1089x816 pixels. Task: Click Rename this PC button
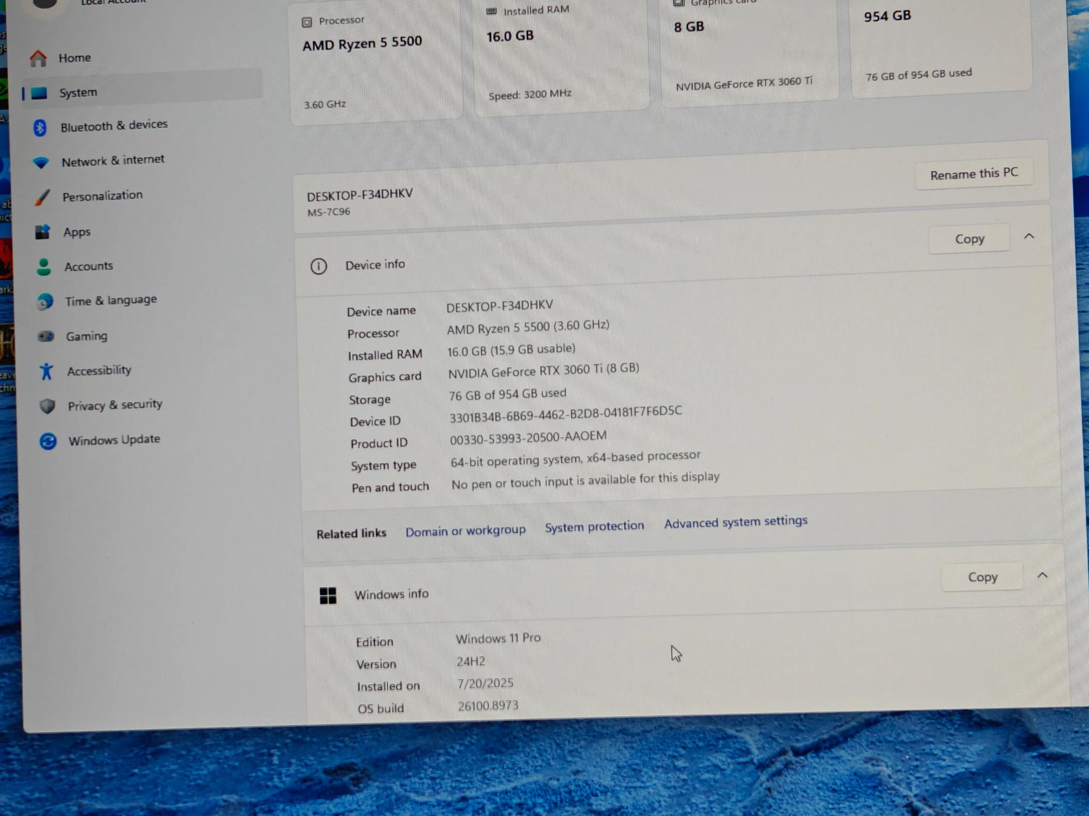tap(974, 174)
